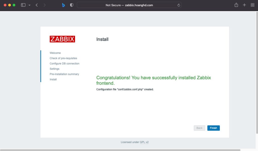Viewport: 258px width, 151px height.
Task: Show the tab overview grid icon
Action: coord(252,5)
